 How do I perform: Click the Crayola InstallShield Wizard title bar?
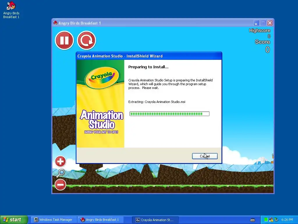click(149, 56)
